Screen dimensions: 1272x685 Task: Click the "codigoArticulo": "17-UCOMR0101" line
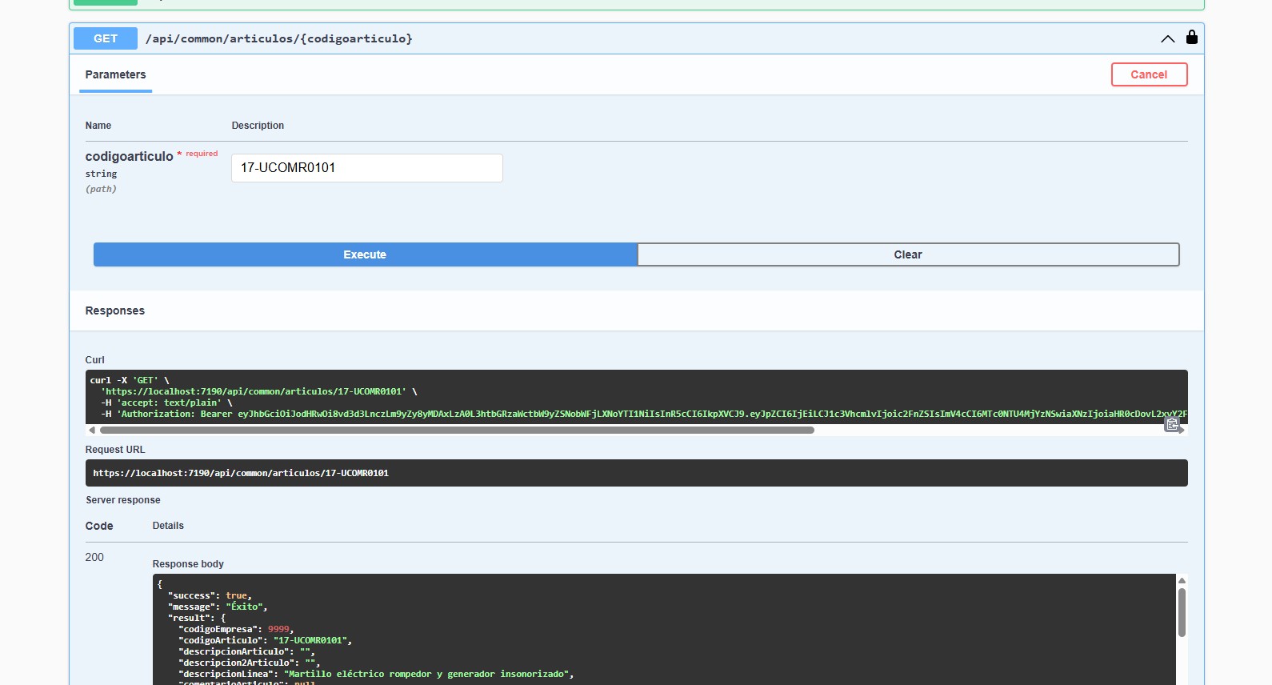[x=265, y=640]
